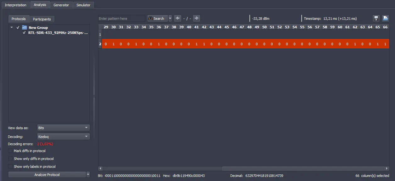The image size is (395, 181).
Task: Open the Search options dropdown arrow
Action: coord(170,19)
